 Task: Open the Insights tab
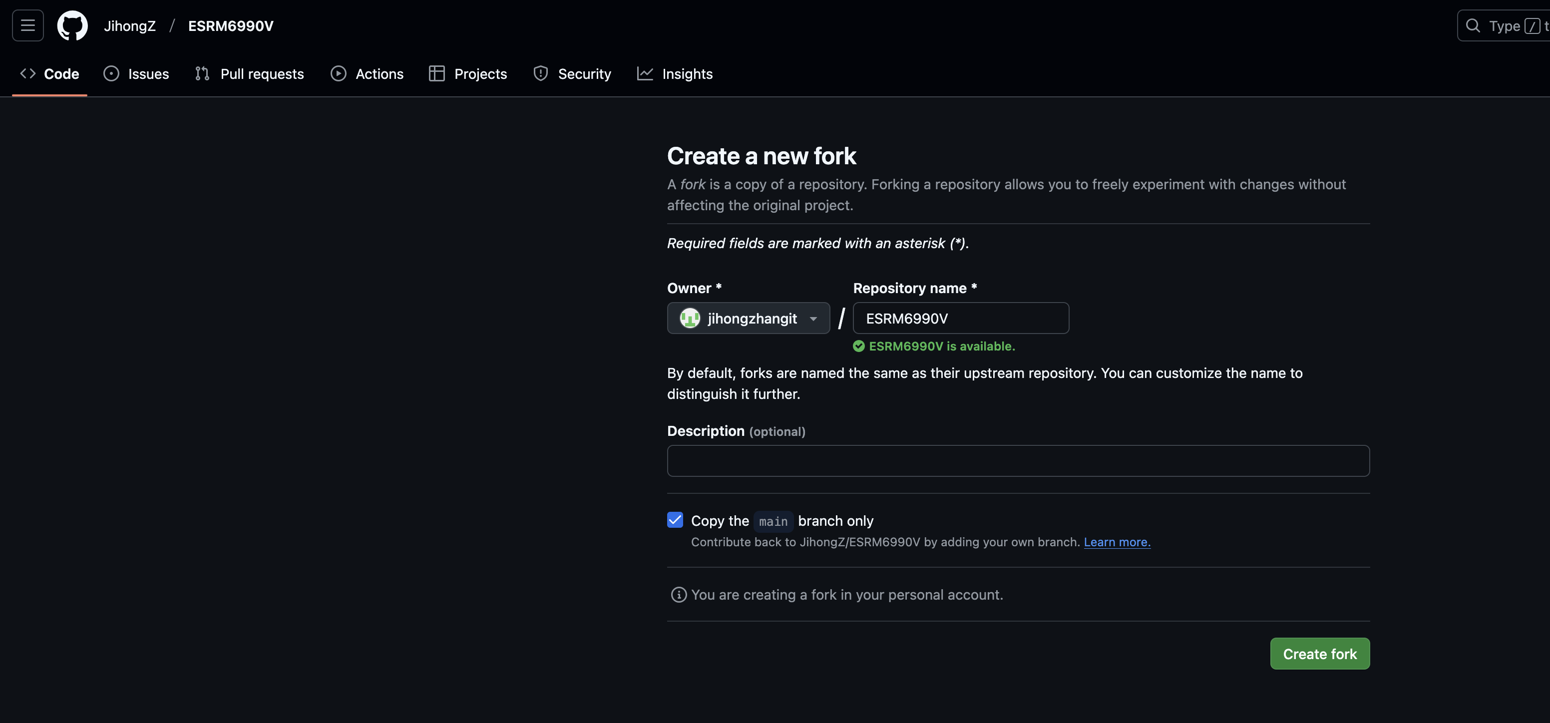[675, 73]
